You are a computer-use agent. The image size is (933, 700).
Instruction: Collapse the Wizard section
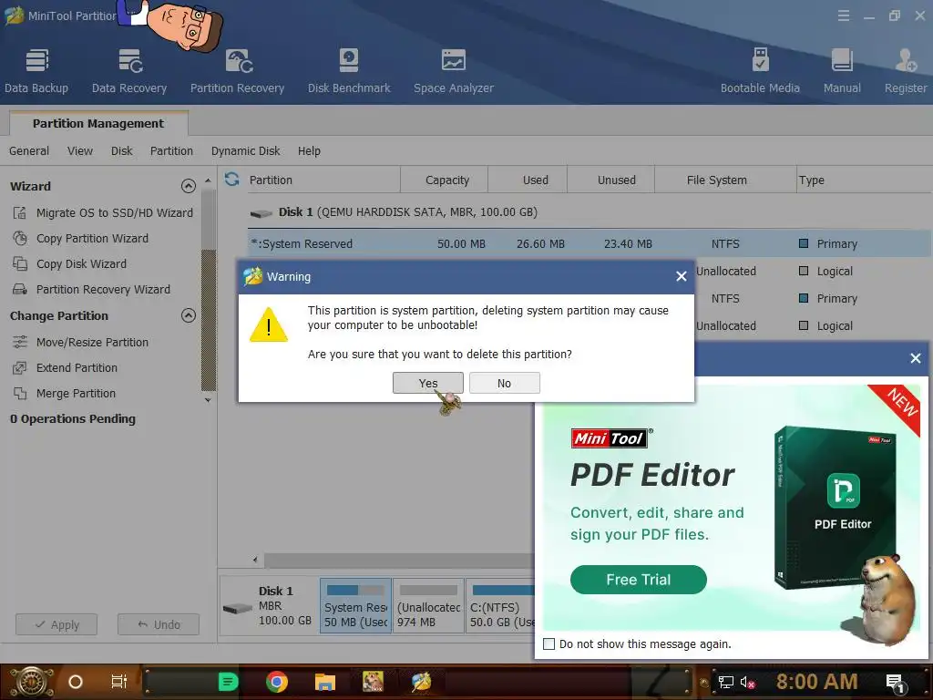(188, 186)
